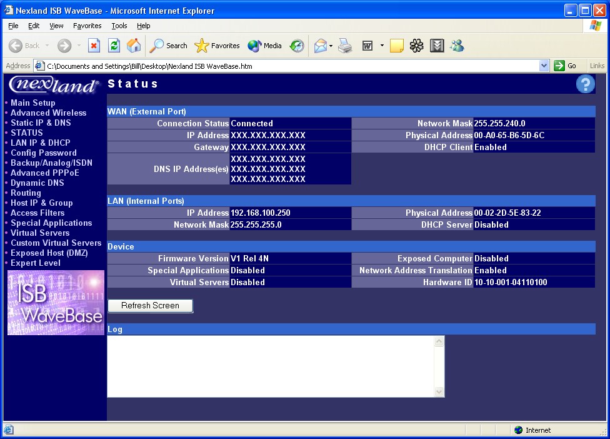Open the Edit menu
Image resolution: width=610 pixels, height=439 pixels.
click(34, 26)
